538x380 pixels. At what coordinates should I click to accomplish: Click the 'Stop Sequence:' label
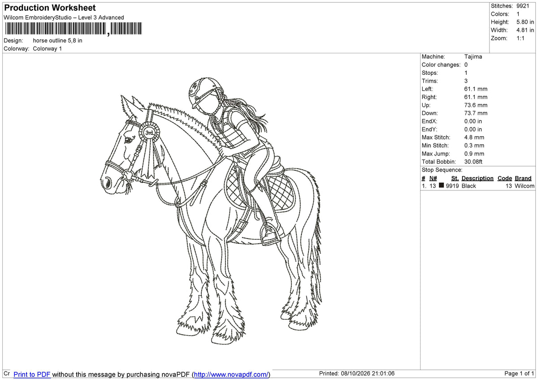pos(442,170)
